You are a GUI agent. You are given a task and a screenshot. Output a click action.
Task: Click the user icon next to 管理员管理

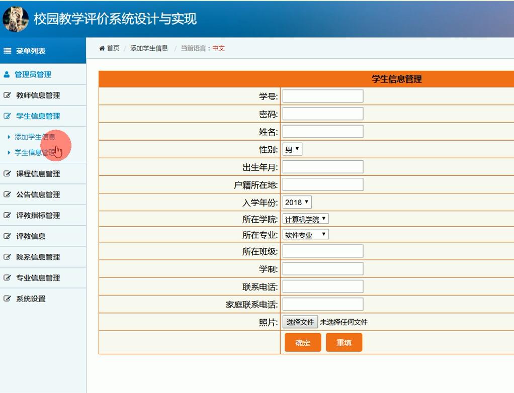point(7,74)
